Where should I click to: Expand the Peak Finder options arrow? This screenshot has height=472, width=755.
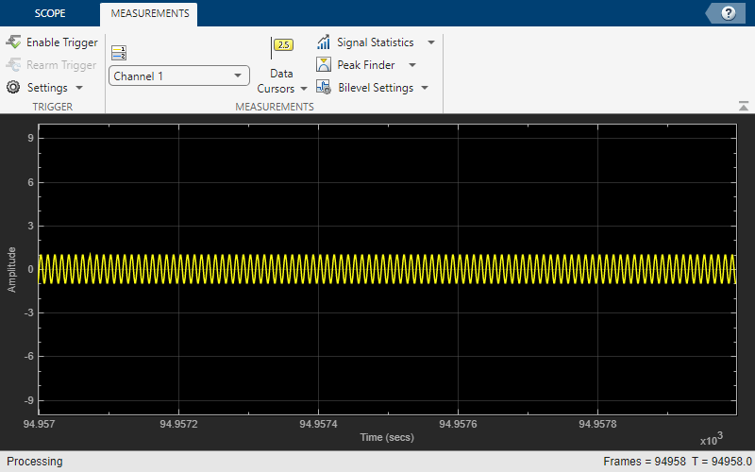coord(412,65)
